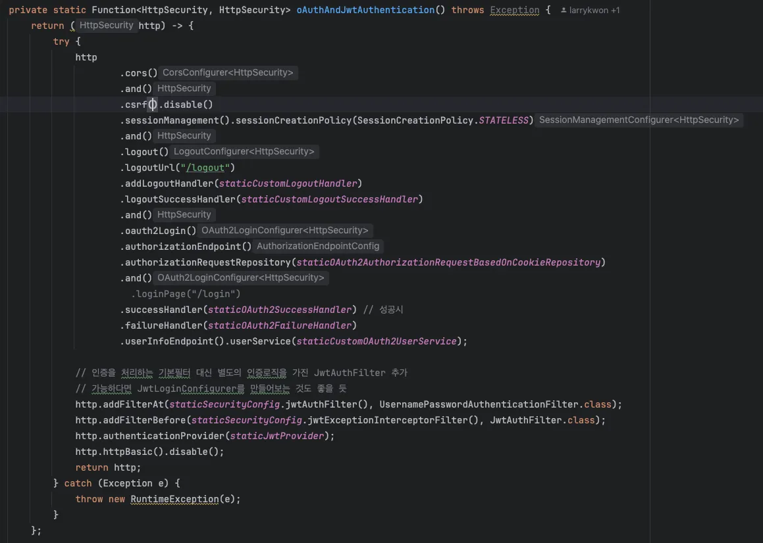763x543 pixels.
Task: Click the .userInfoEndpoint() call
Action: [172, 341]
